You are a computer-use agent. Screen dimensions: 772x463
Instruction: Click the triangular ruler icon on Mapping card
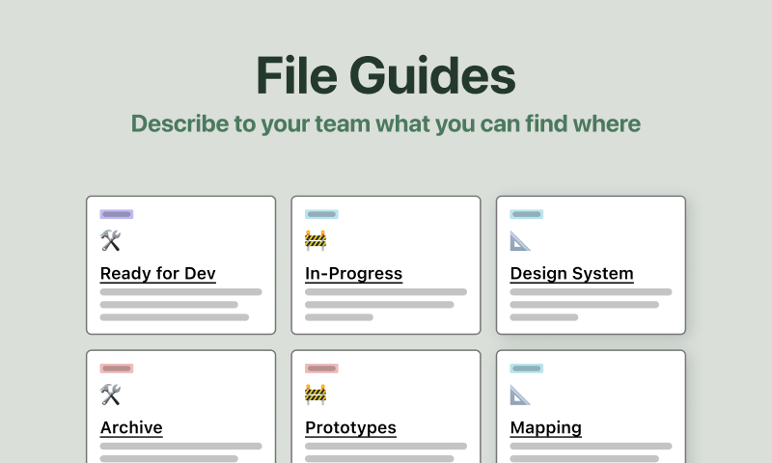pos(520,395)
